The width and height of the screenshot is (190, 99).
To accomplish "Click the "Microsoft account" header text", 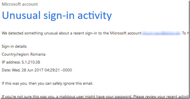I will pos(20,4).
